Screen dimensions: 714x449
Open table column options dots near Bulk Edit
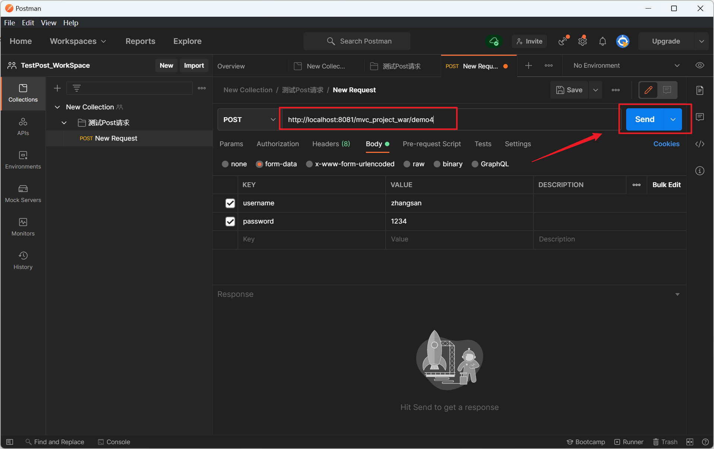637,185
